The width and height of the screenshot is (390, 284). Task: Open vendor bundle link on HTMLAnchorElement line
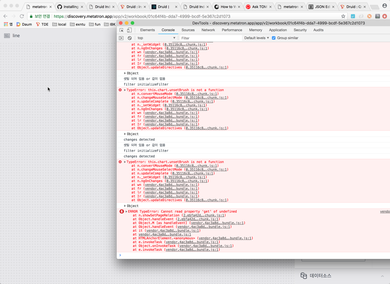click(225, 238)
